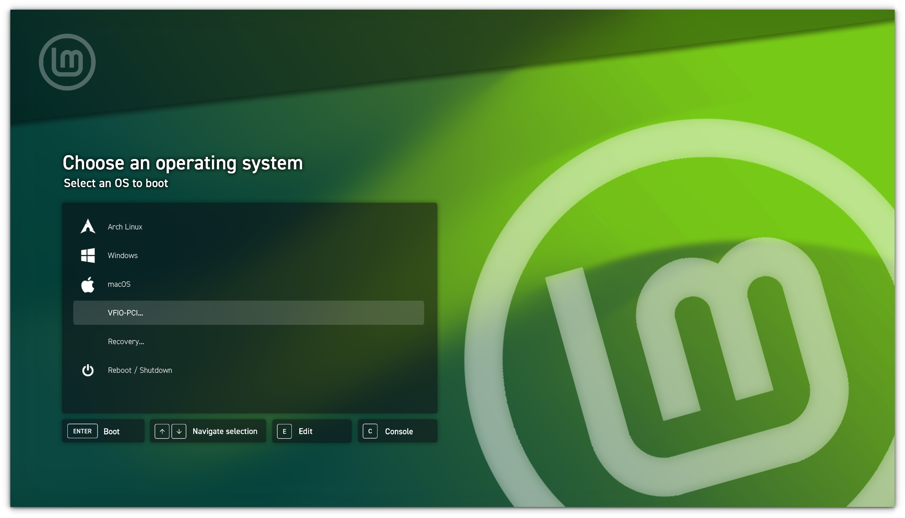The image size is (905, 518).
Task: Click the Boot label
Action: pos(111,432)
